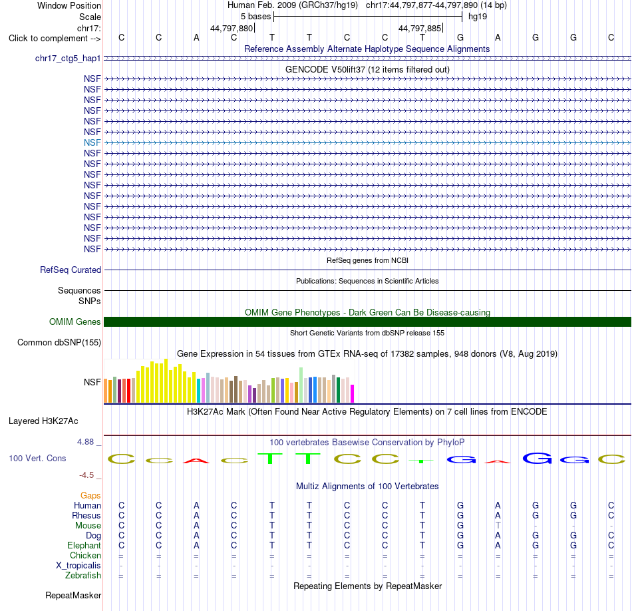The height and width of the screenshot is (611, 632).
Task: Click 'Repeating Elements by RepeatMasker' title
Action: (367, 586)
